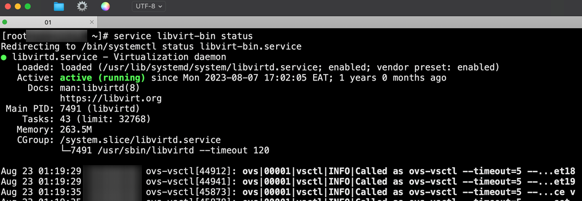The width and height of the screenshot is (582, 201).
Task: Open the https://libvirt.org docs link
Action: [x=110, y=99]
